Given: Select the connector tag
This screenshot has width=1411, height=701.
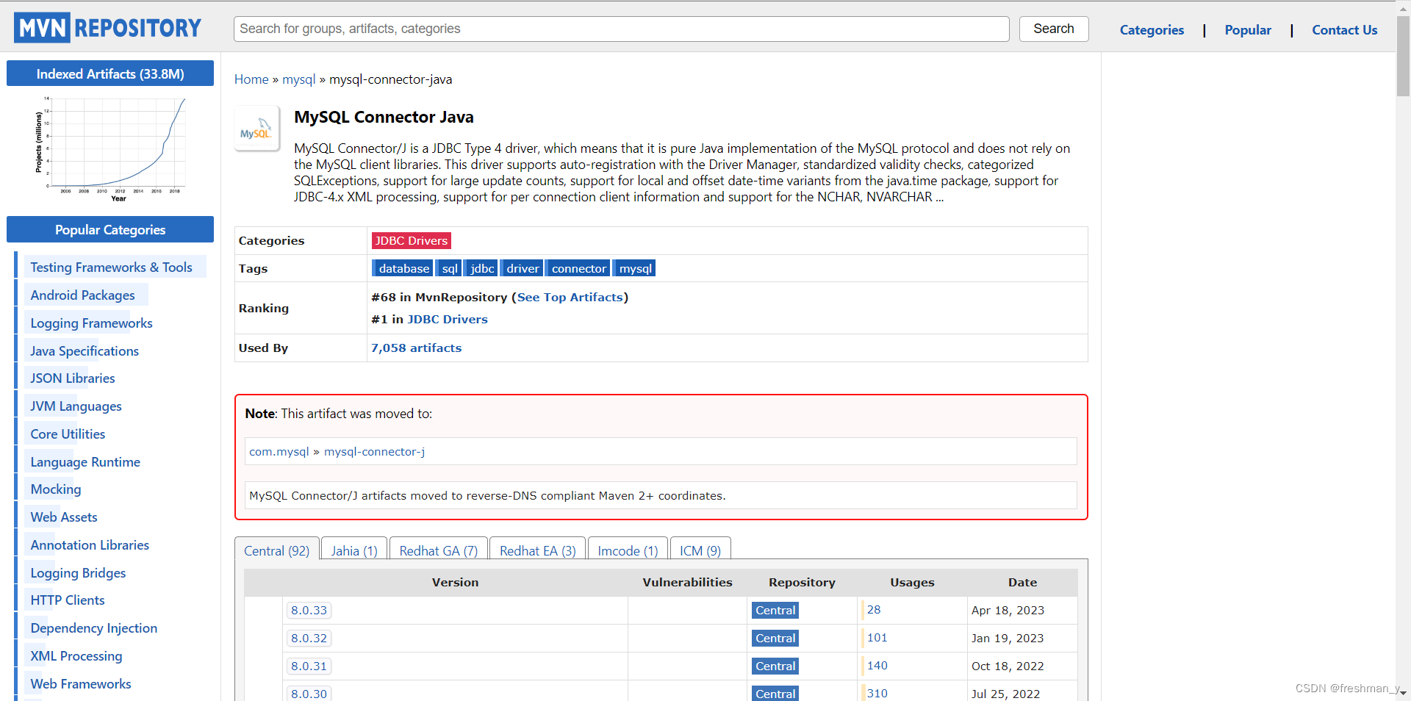Looking at the screenshot, I should point(578,268).
